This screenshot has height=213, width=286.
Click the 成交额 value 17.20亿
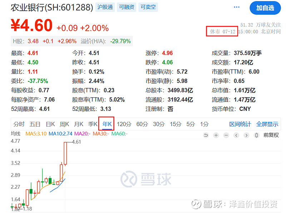point(243,62)
